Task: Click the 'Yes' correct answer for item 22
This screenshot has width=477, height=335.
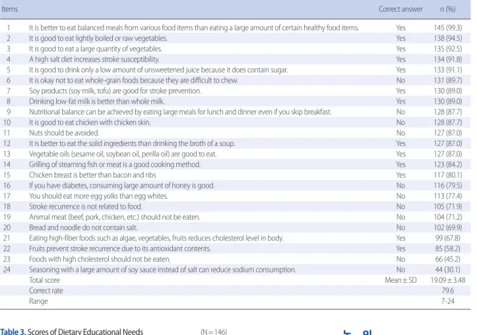Action: click(x=401, y=249)
